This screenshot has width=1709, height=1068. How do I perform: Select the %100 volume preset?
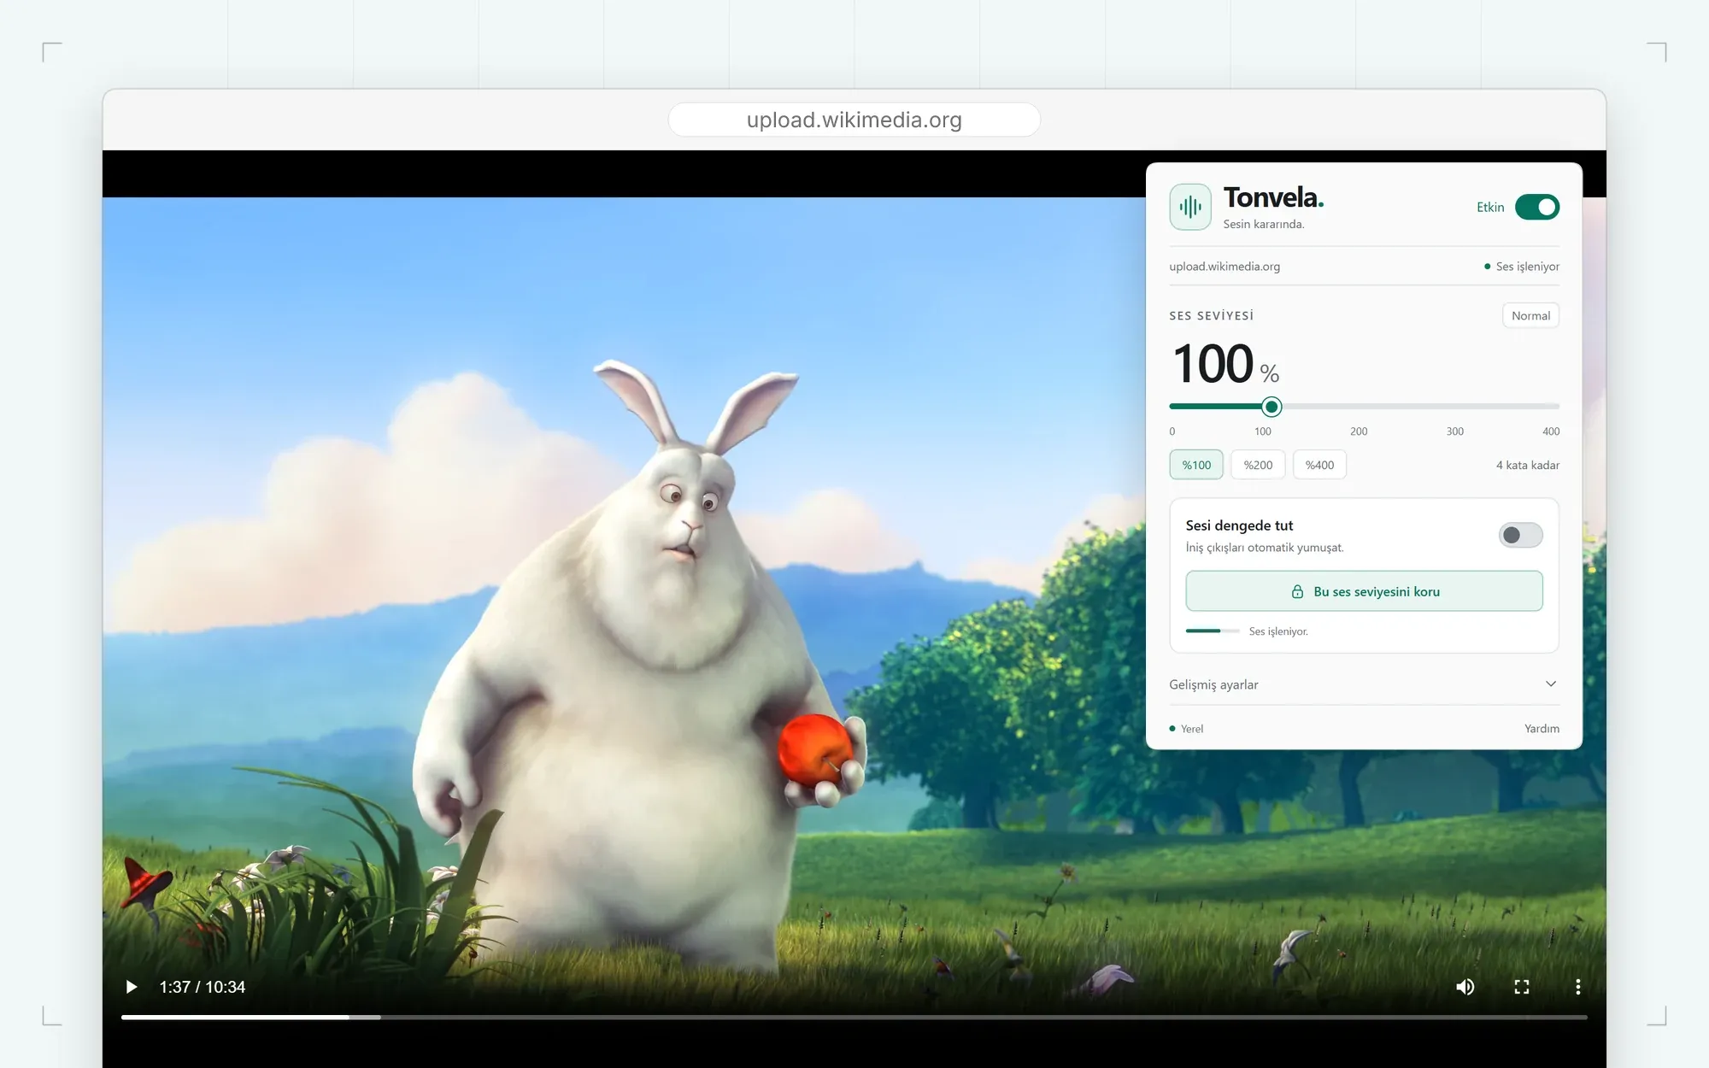pyautogui.click(x=1196, y=465)
